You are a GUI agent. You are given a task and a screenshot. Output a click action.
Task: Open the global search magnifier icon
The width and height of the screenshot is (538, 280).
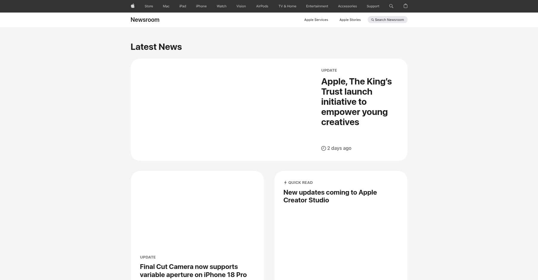[391, 6]
